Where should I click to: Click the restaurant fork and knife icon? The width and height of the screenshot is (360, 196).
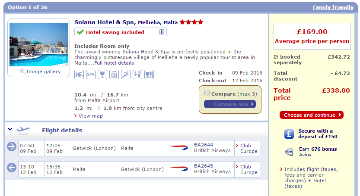pyautogui.click(x=149, y=75)
